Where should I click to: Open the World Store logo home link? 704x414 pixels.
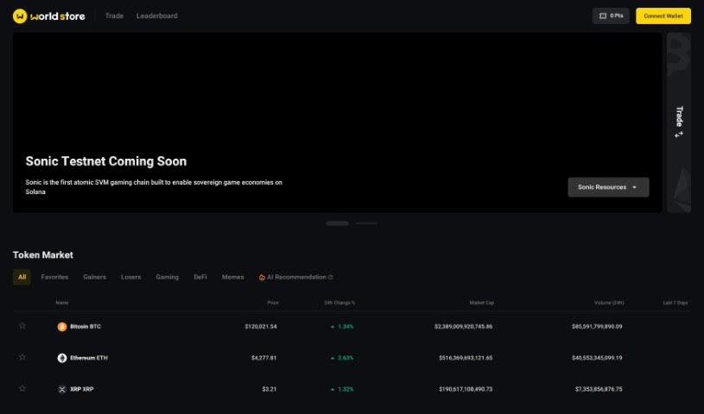pos(49,16)
